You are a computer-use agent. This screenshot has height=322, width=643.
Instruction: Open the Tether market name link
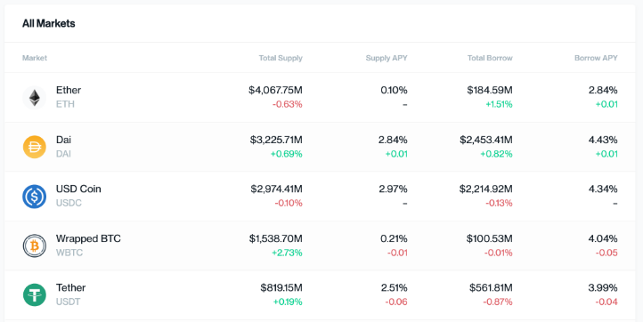[71, 287]
